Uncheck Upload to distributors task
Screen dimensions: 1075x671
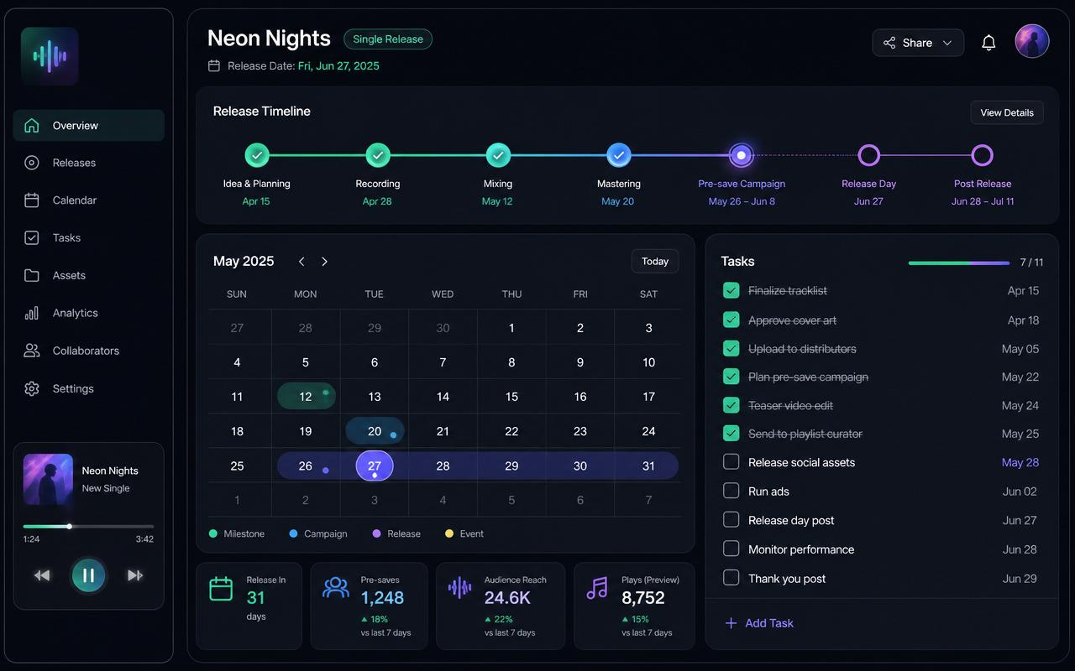pyautogui.click(x=731, y=348)
